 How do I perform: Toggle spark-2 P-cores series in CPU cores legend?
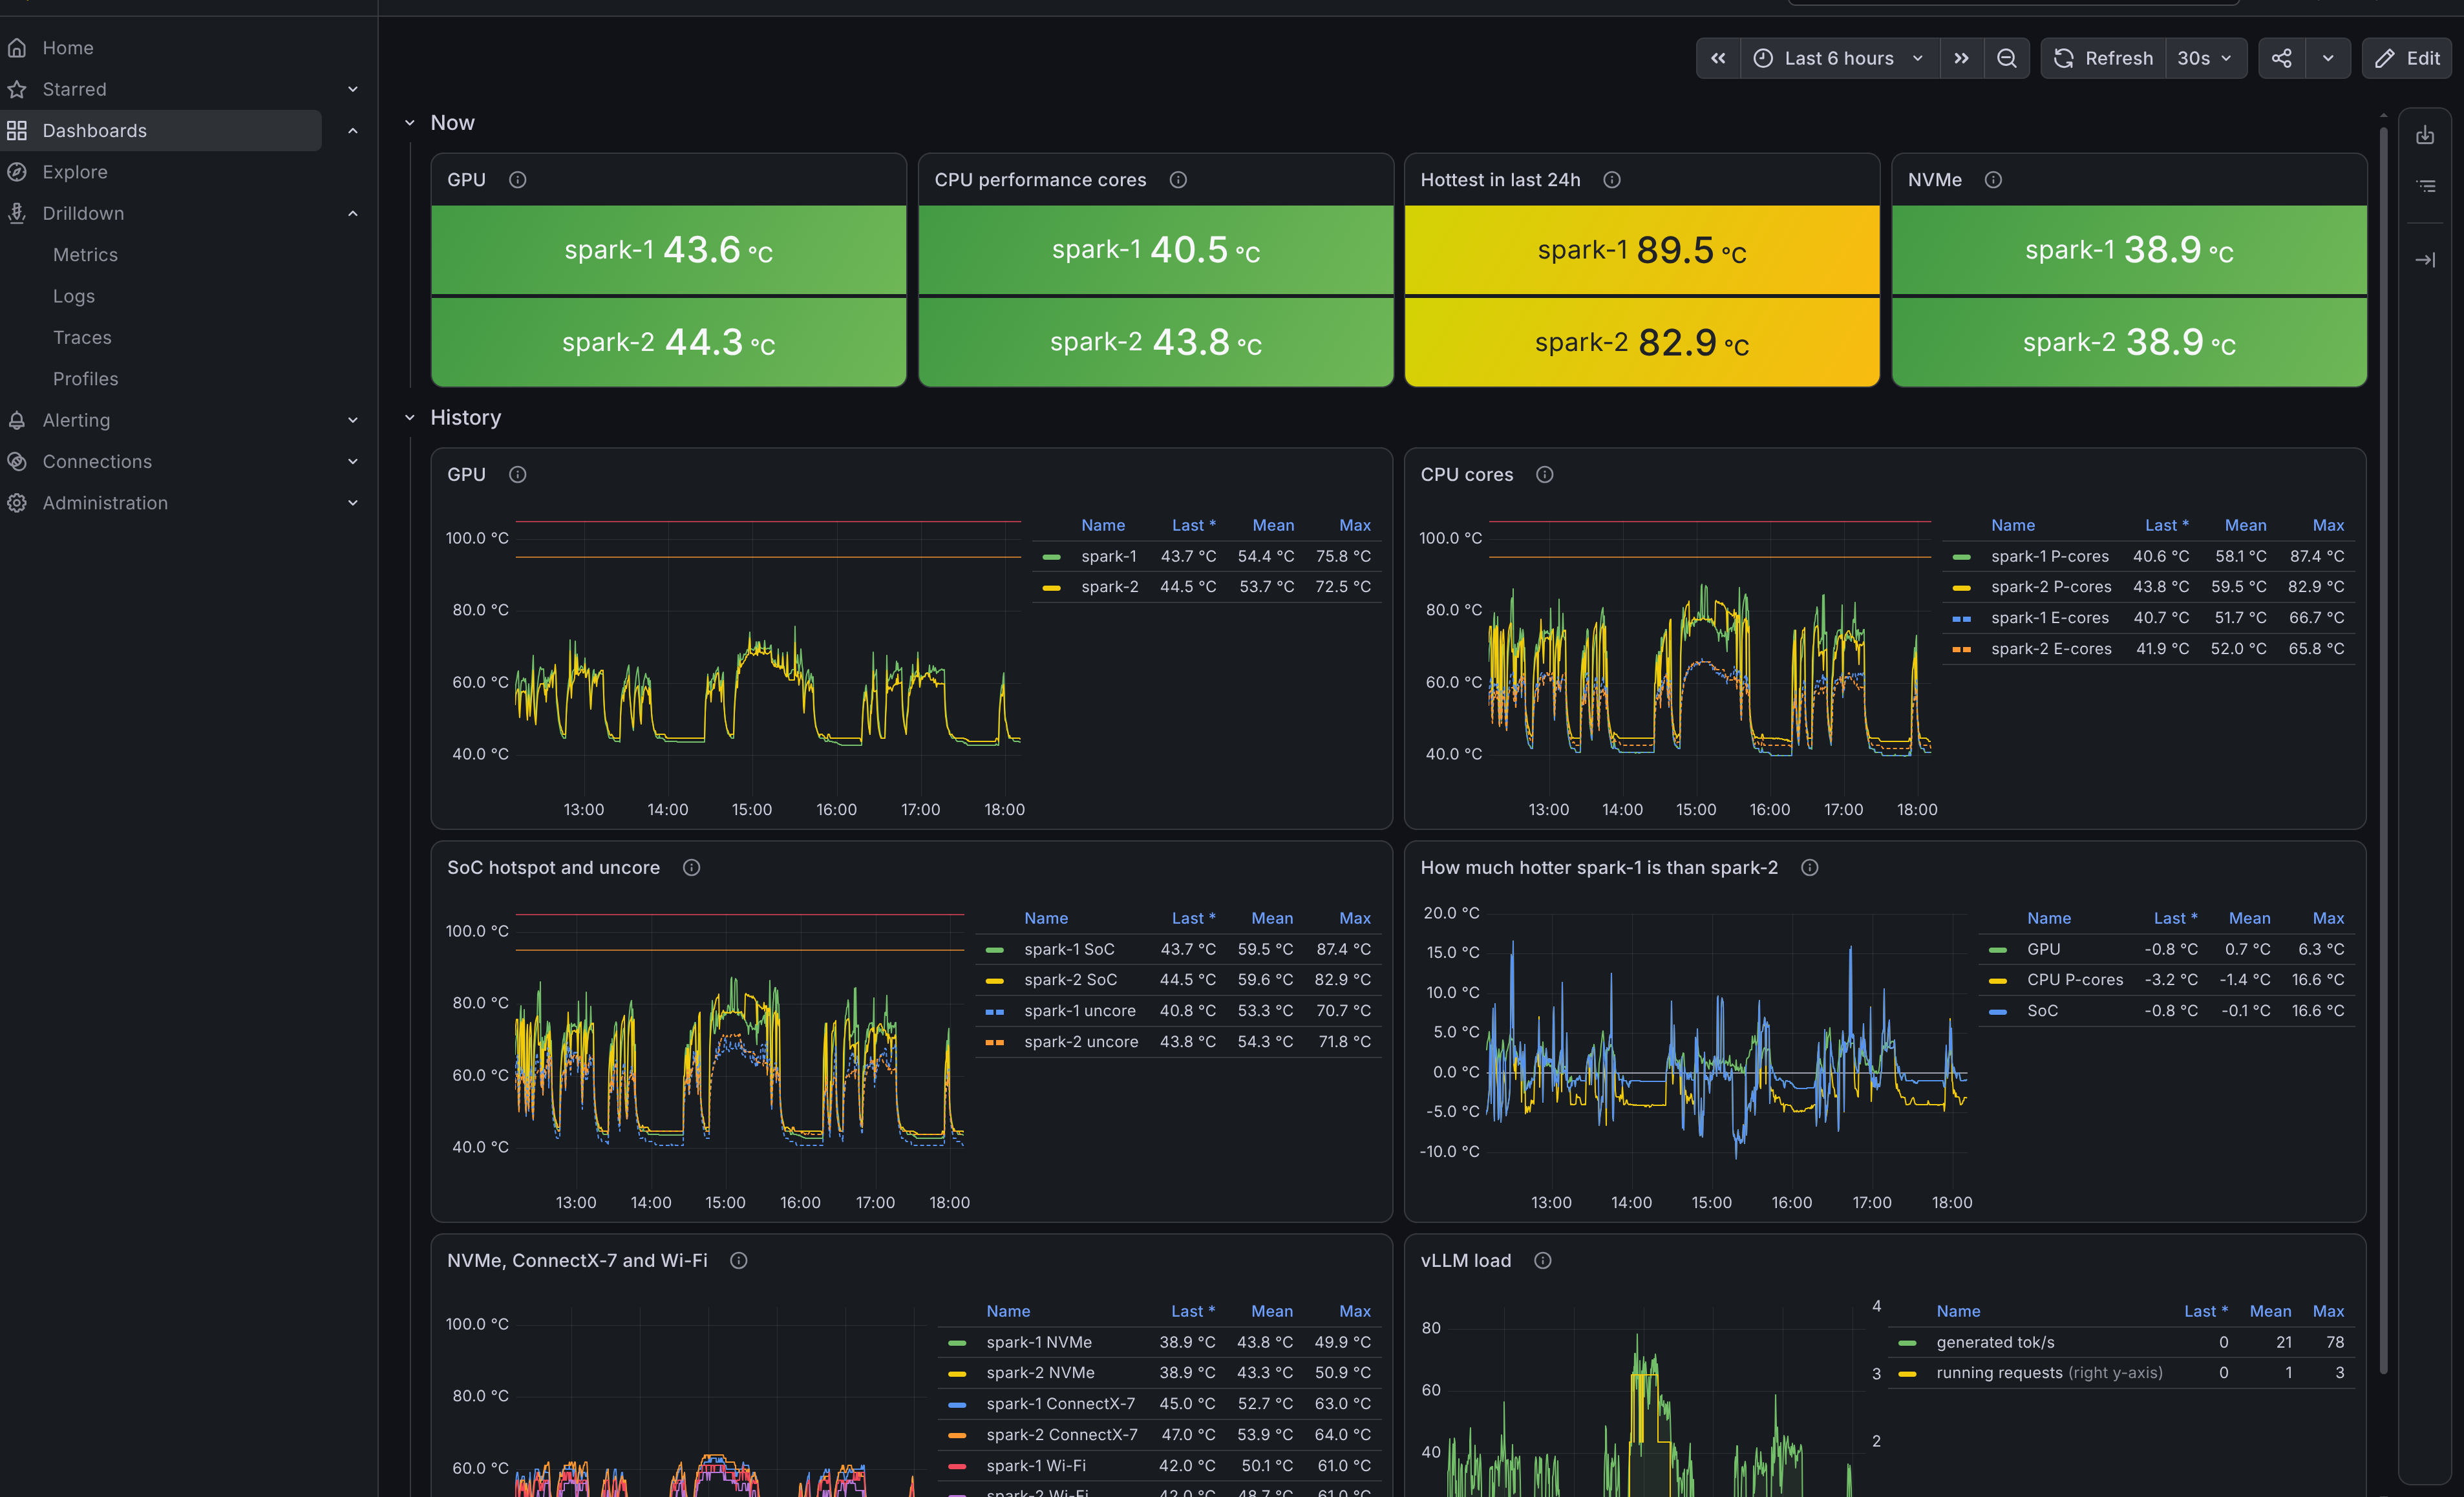pyautogui.click(x=2050, y=587)
